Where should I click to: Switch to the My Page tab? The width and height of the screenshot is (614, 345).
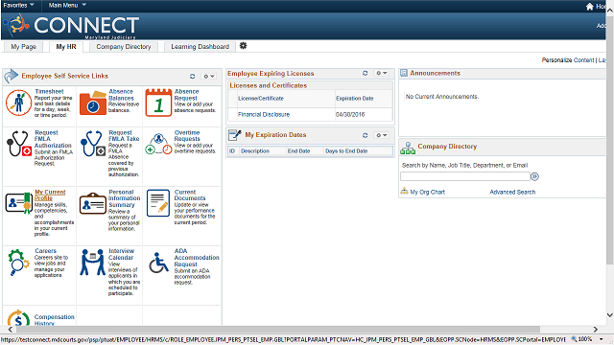[x=23, y=47]
